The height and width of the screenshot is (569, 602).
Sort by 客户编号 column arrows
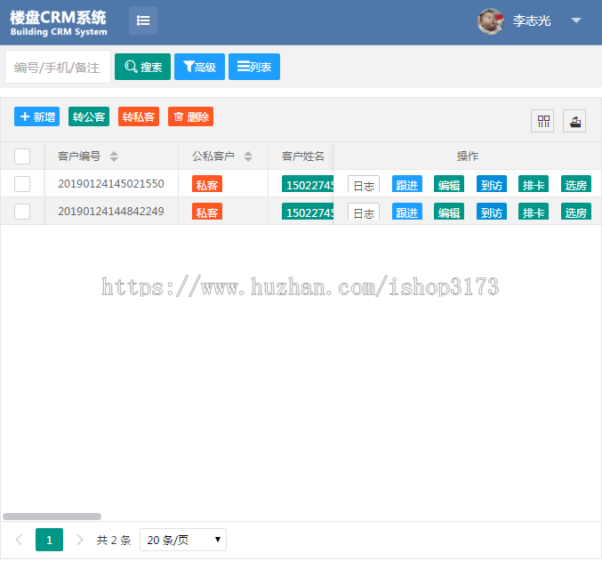point(114,156)
